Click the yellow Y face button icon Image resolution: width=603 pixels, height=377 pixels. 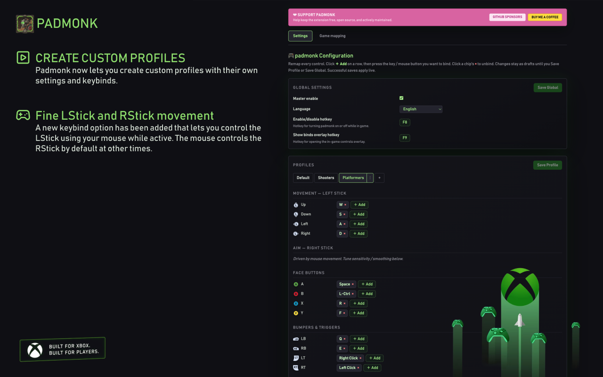click(296, 313)
